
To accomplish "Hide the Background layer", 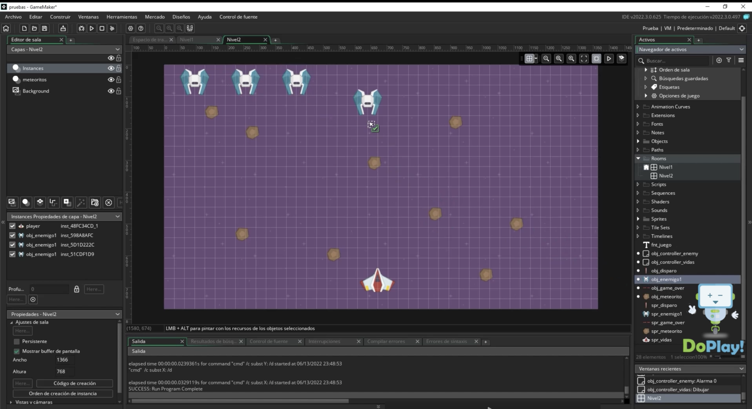I will click(111, 91).
